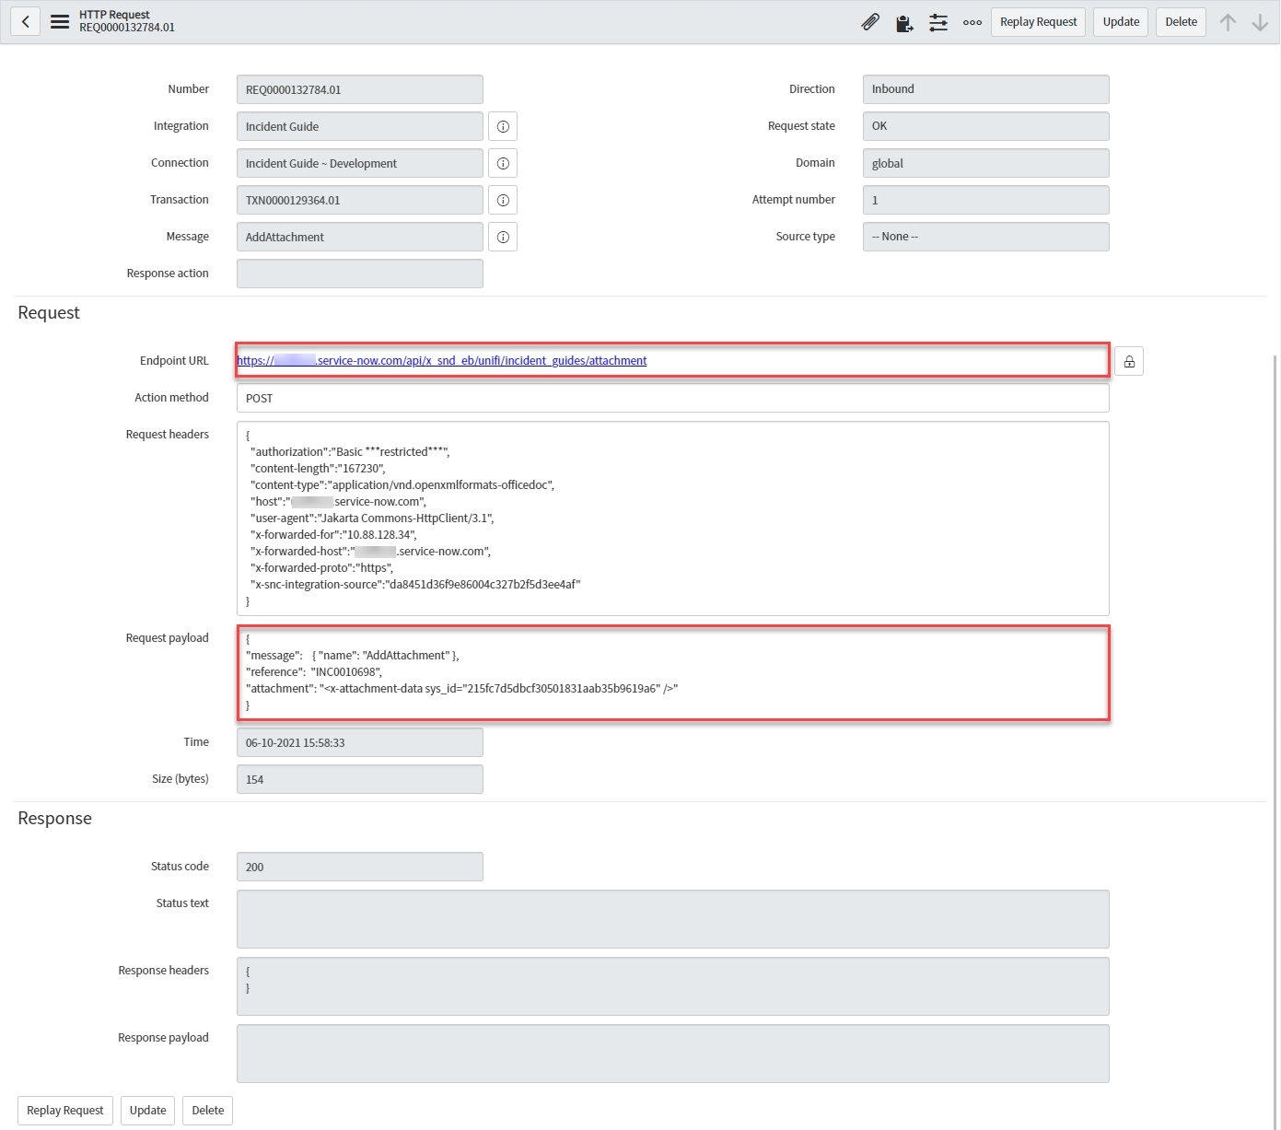The height and width of the screenshot is (1130, 1281).
Task: Click the back arrow in header
Action: click(x=26, y=21)
